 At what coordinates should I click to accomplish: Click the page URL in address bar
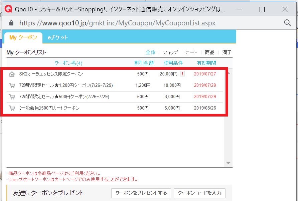click(117, 23)
